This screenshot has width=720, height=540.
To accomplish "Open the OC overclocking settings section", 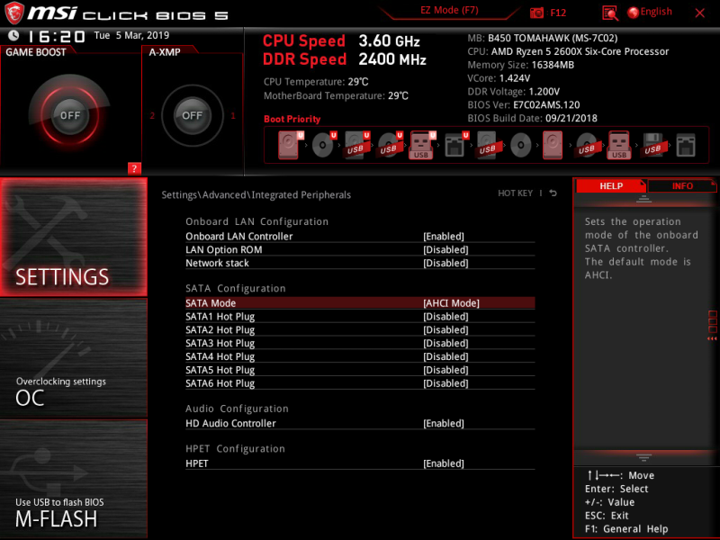I will 74,358.
